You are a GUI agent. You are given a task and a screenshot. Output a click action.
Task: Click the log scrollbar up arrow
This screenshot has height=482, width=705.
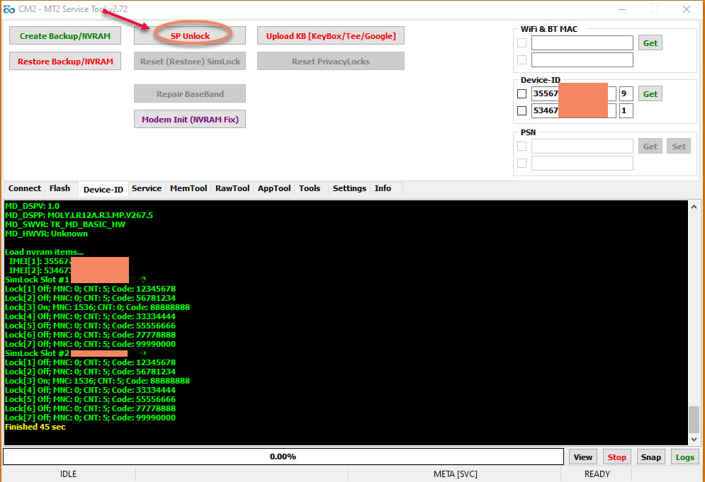(694, 207)
